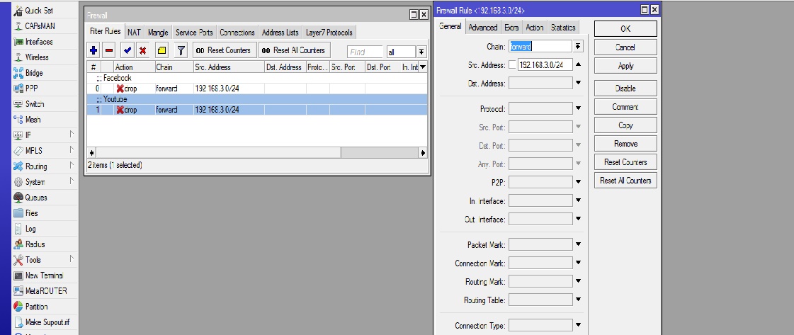Switch to the Mangle tab

158,33
